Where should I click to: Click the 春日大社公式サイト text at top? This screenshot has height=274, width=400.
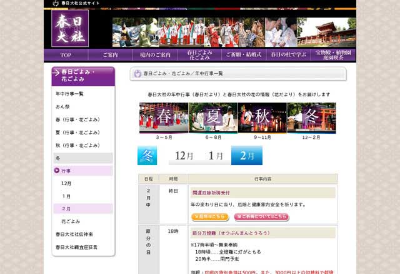click(x=80, y=3)
